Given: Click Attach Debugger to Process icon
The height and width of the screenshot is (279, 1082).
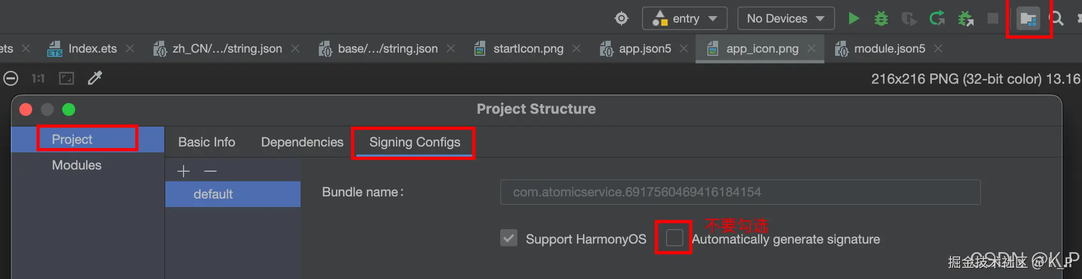Looking at the screenshot, I should pyautogui.click(x=966, y=19).
